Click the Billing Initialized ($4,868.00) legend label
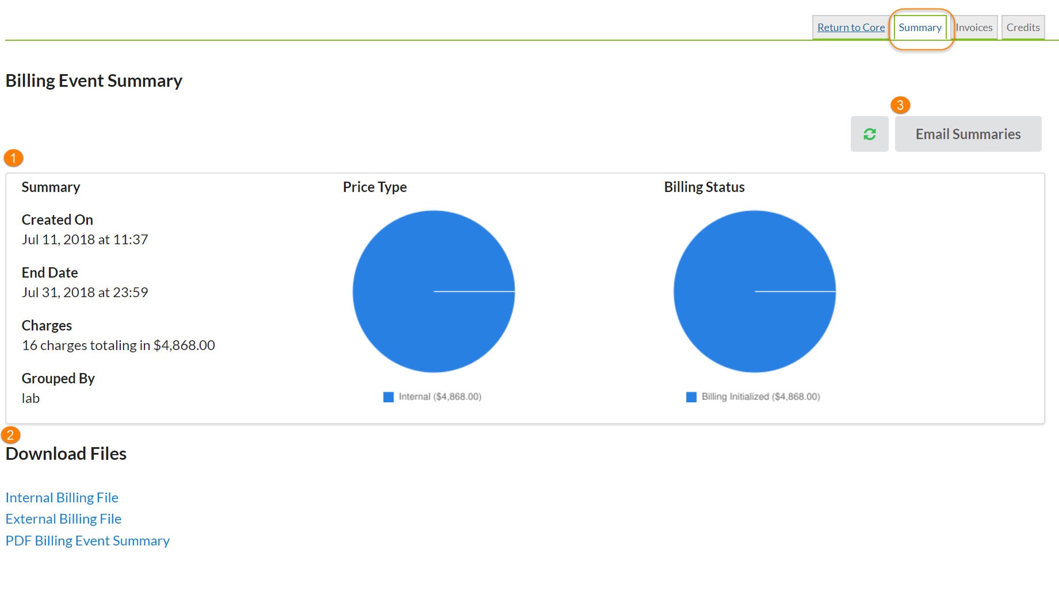The width and height of the screenshot is (1059, 592). (x=760, y=397)
